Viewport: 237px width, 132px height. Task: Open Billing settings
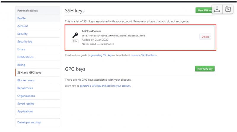pyautogui.click(x=21, y=65)
